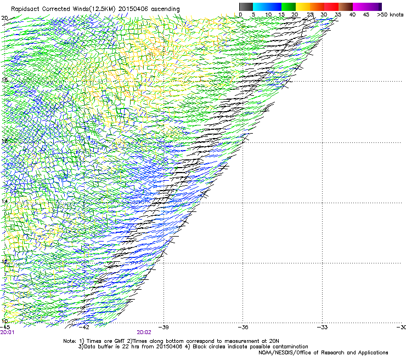
Task: Click the brown 35-40 knots color band
Action: [346, 7]
